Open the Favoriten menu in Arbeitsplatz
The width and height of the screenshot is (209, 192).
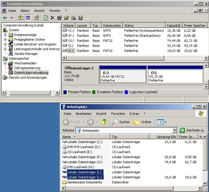(118, 114)
